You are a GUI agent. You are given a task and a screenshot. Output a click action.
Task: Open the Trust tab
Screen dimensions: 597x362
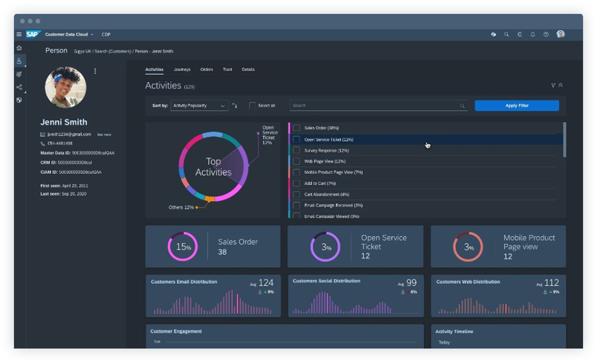pyautogui.click(x=227, y=69)
